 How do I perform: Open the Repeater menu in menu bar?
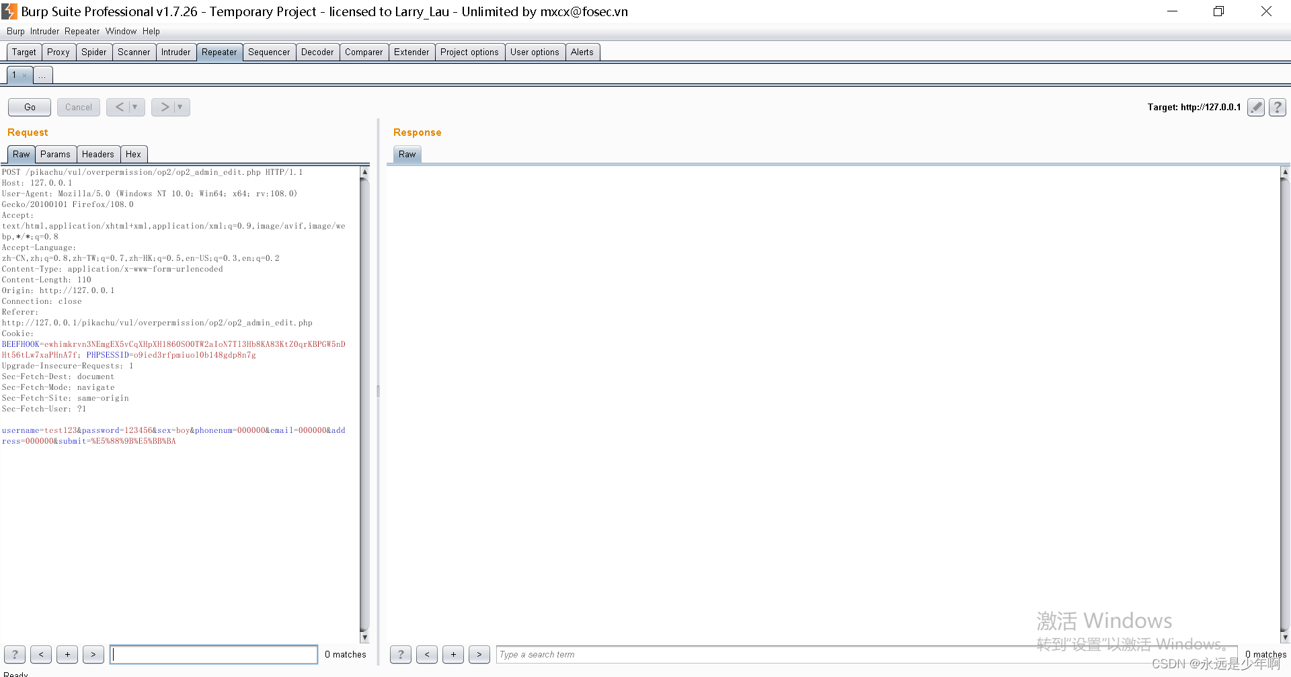pyautogui.click(x=82, y=31)
